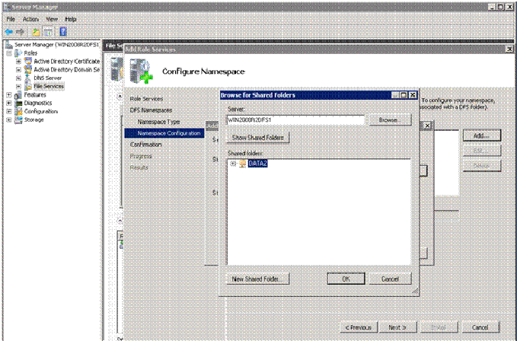Close the Add Role Services wizard window

tap(509, 49)
